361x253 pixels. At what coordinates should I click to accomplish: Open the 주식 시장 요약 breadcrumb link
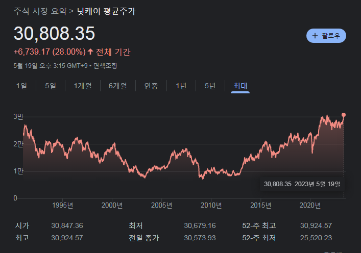point(40,11)
